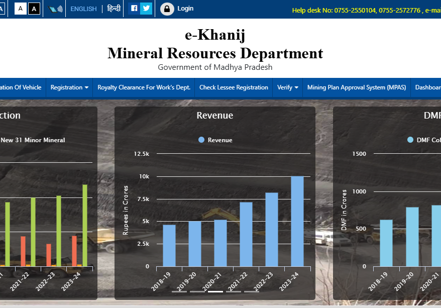Screen dimensions: 441x308
Task: Click the e-Khanij site title
Action: [215, 35]
